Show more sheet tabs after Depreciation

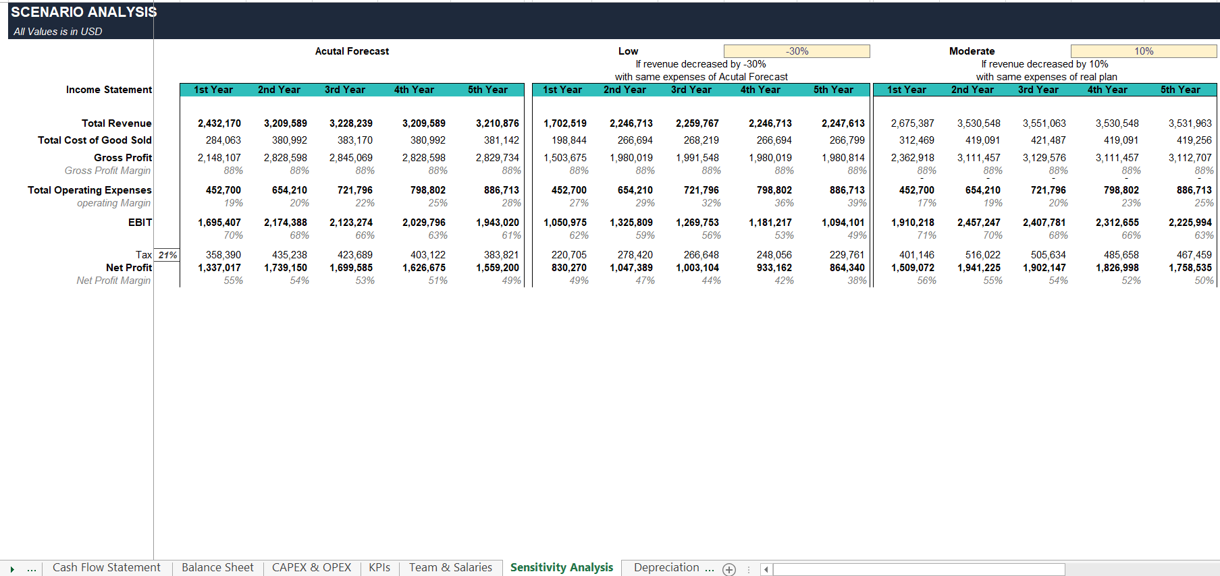(x=710, y=569)
